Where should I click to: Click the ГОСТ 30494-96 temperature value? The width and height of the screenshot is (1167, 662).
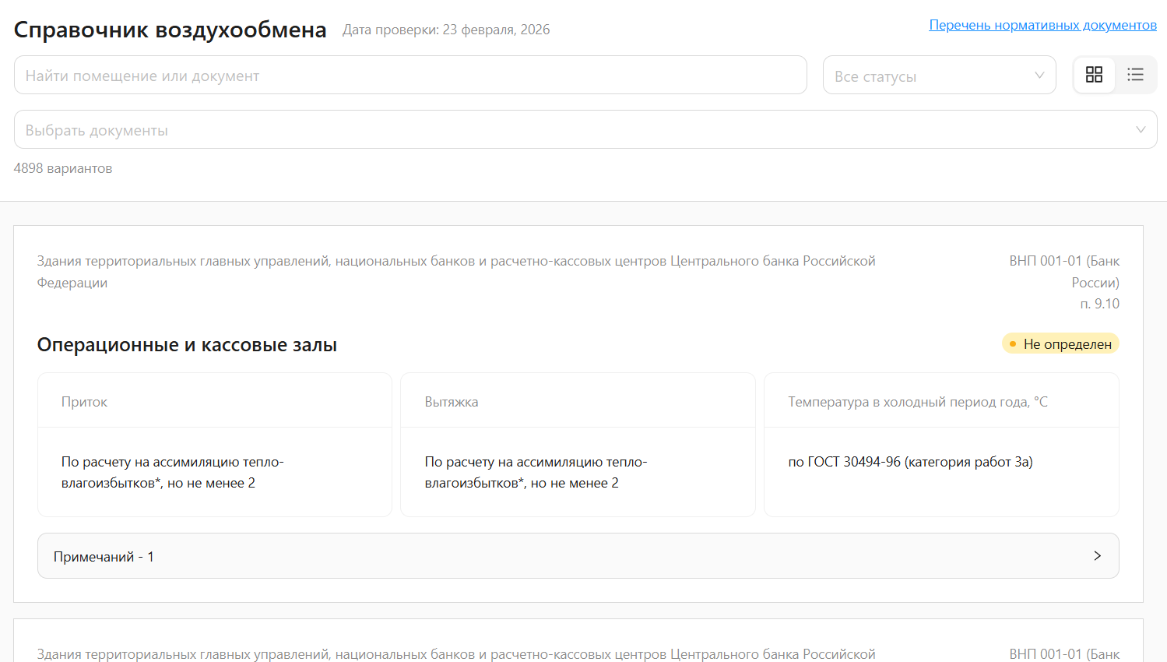[910, 462]
